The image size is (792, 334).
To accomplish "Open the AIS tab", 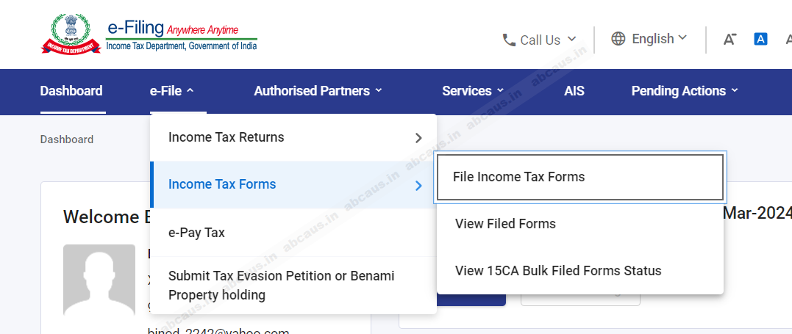I will tap(574, 91).
